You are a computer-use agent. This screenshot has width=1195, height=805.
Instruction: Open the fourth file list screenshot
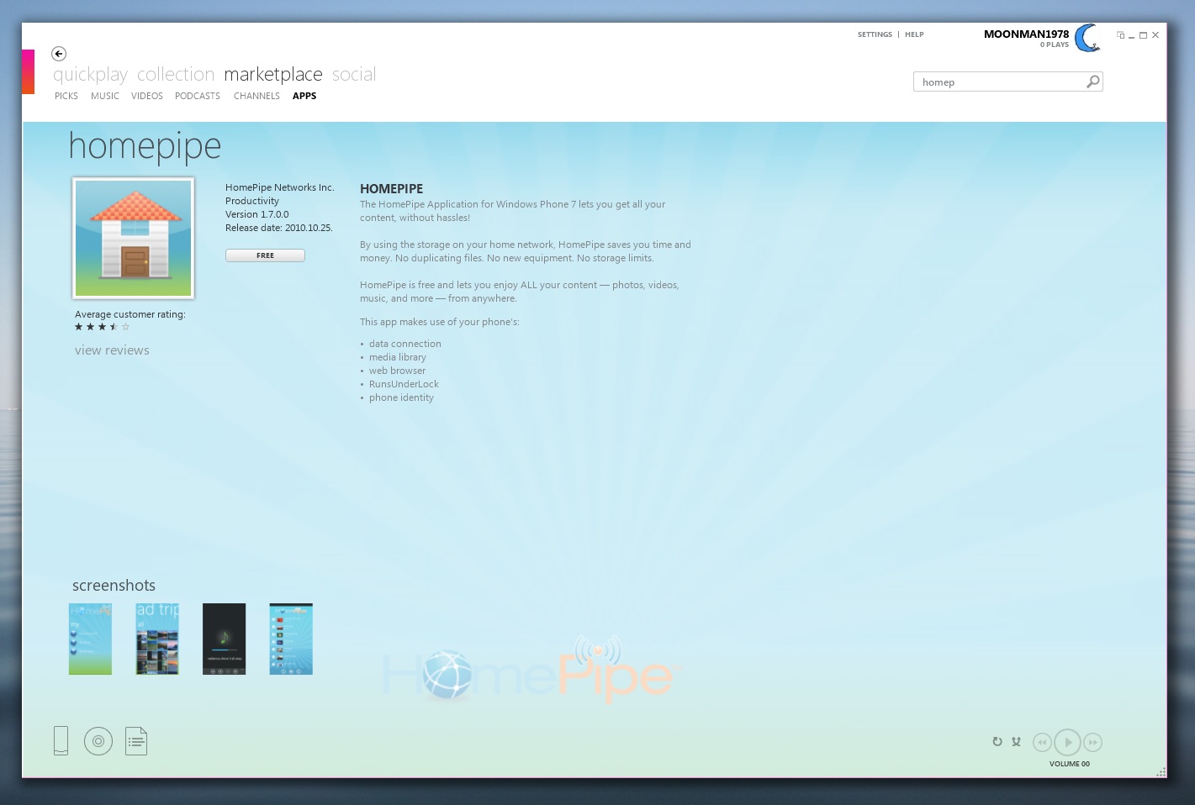tap(291, 639)
